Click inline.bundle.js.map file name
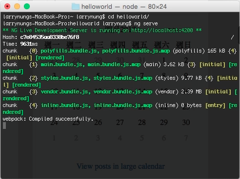This screenshot has height=179, width=240. tap(123, 106)
